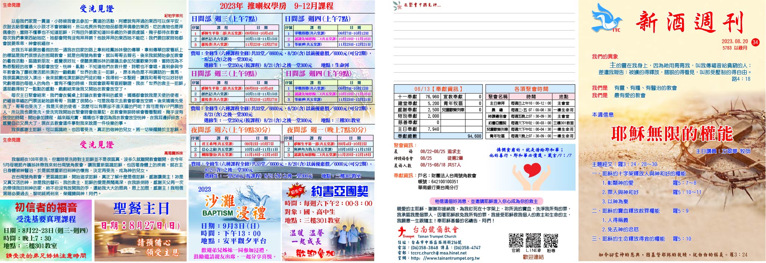
Task: Click the course header 2023年 推喇奴學房 9-12月課程
Action: [276, 6]
